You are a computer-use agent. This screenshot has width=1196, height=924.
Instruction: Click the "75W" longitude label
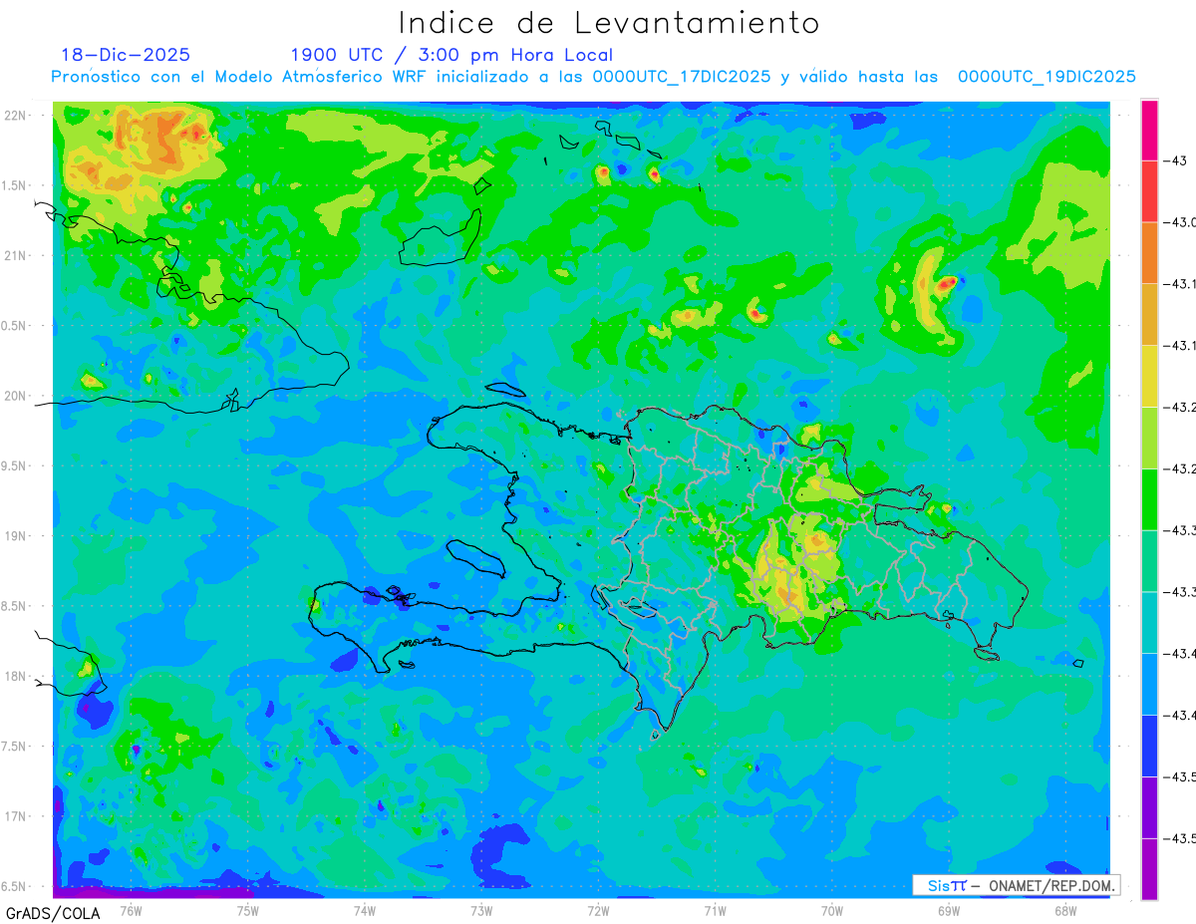point(248,910)
